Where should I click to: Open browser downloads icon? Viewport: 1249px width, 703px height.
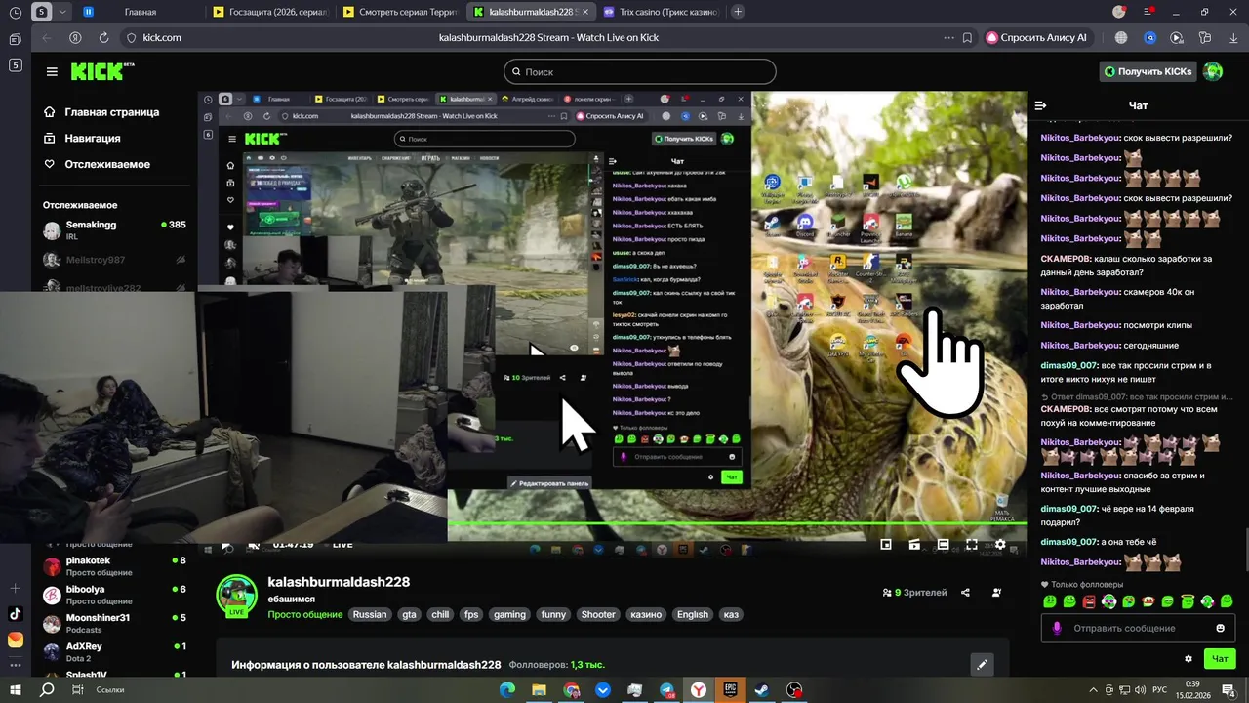click(x=1231, y=37)
